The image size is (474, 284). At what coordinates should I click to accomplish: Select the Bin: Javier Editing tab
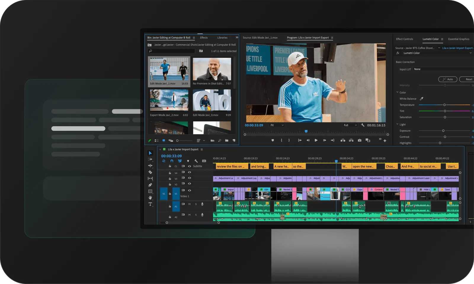pos(169,38)
